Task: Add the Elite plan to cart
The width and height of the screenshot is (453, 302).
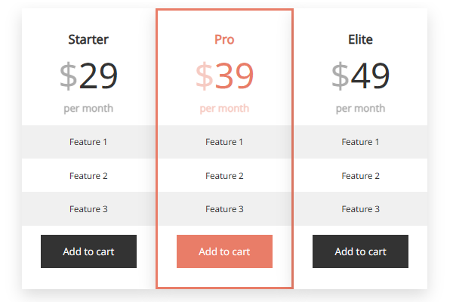Action: coord(360,251)
